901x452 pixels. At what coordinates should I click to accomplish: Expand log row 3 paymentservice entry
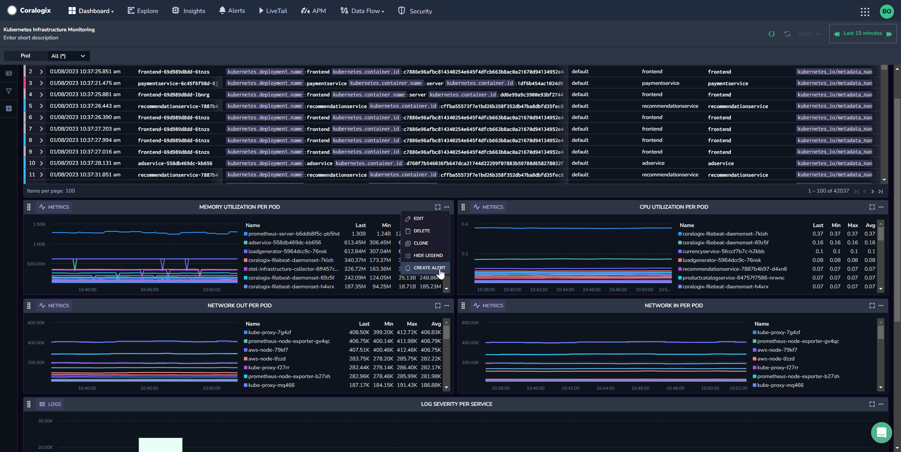click(42, 83)
